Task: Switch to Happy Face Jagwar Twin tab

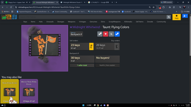Action: pos(17,2)
